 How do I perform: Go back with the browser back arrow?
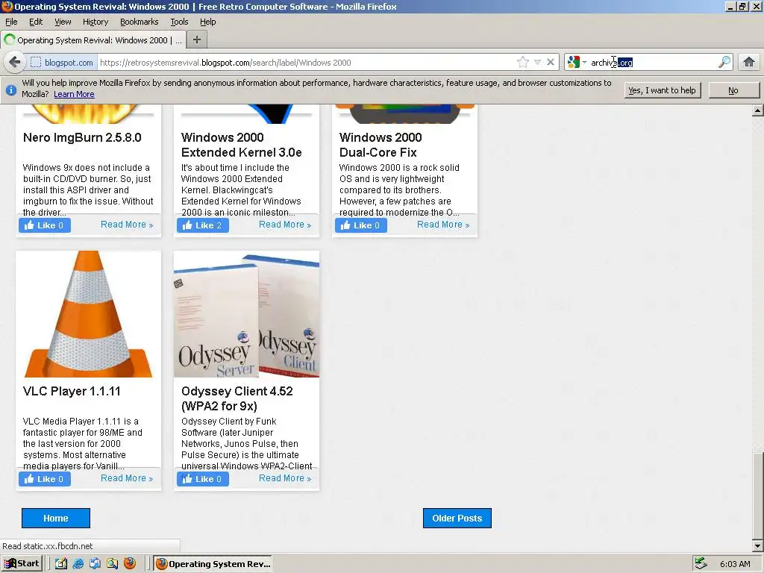pos(15,63)
